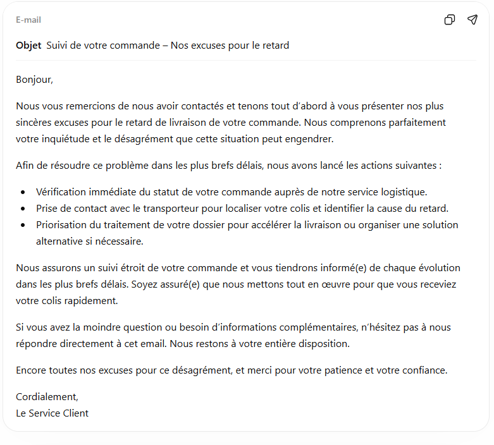Click the copy email icon
Screen dimensions: 494x445
click(450, 20)
